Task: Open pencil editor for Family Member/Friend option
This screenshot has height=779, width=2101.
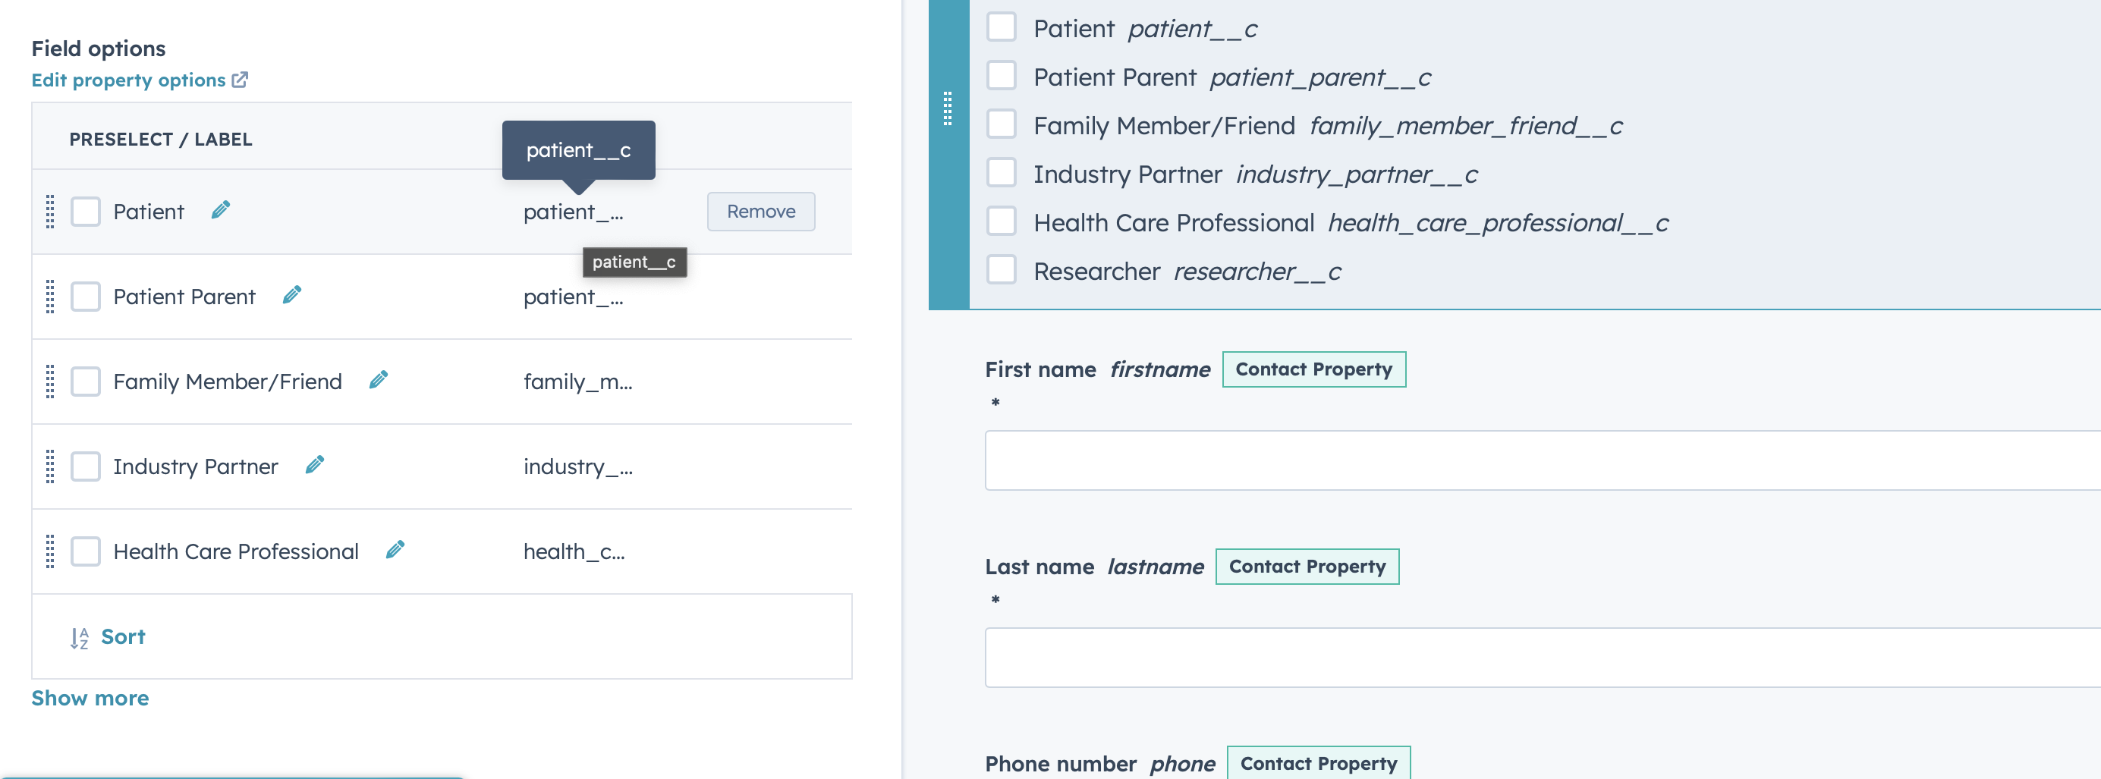Action: (x=379, y=379)
